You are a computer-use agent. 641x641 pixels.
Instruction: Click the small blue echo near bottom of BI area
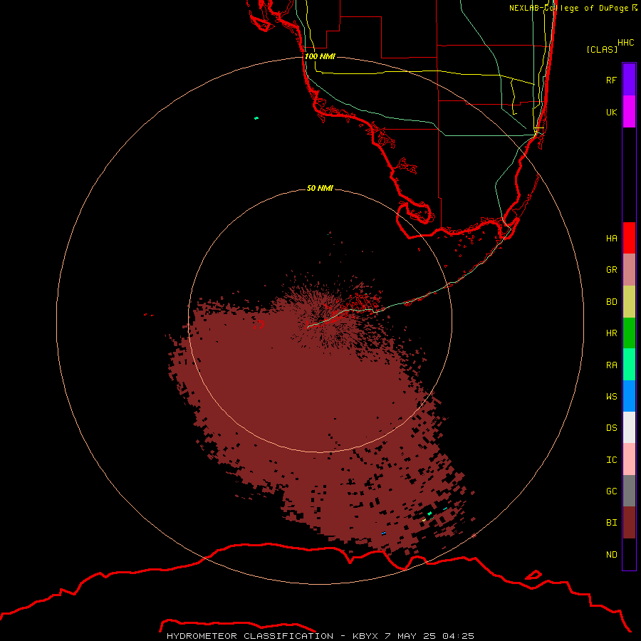pos(383,533)
